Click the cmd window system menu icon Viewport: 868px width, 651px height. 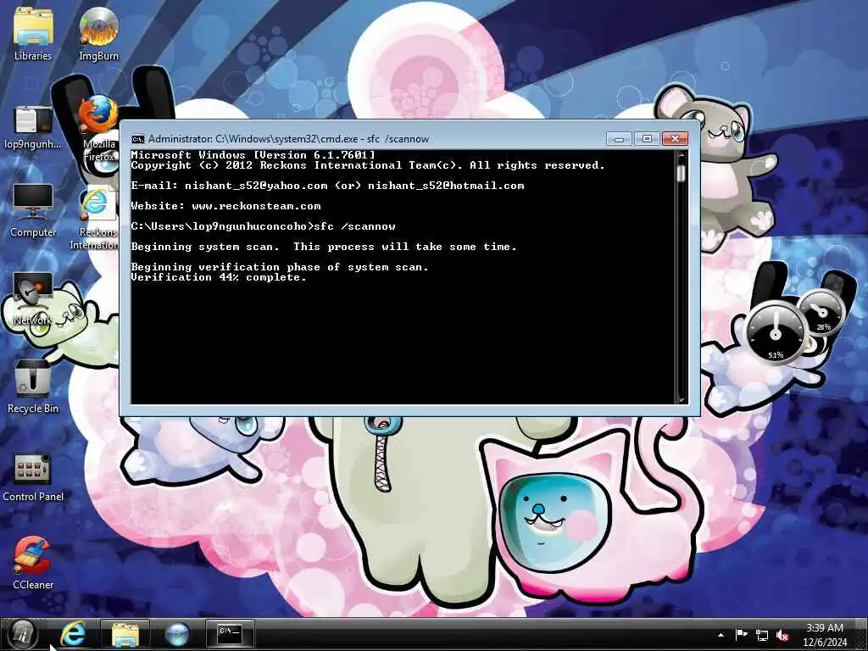[x=138, y=139]
